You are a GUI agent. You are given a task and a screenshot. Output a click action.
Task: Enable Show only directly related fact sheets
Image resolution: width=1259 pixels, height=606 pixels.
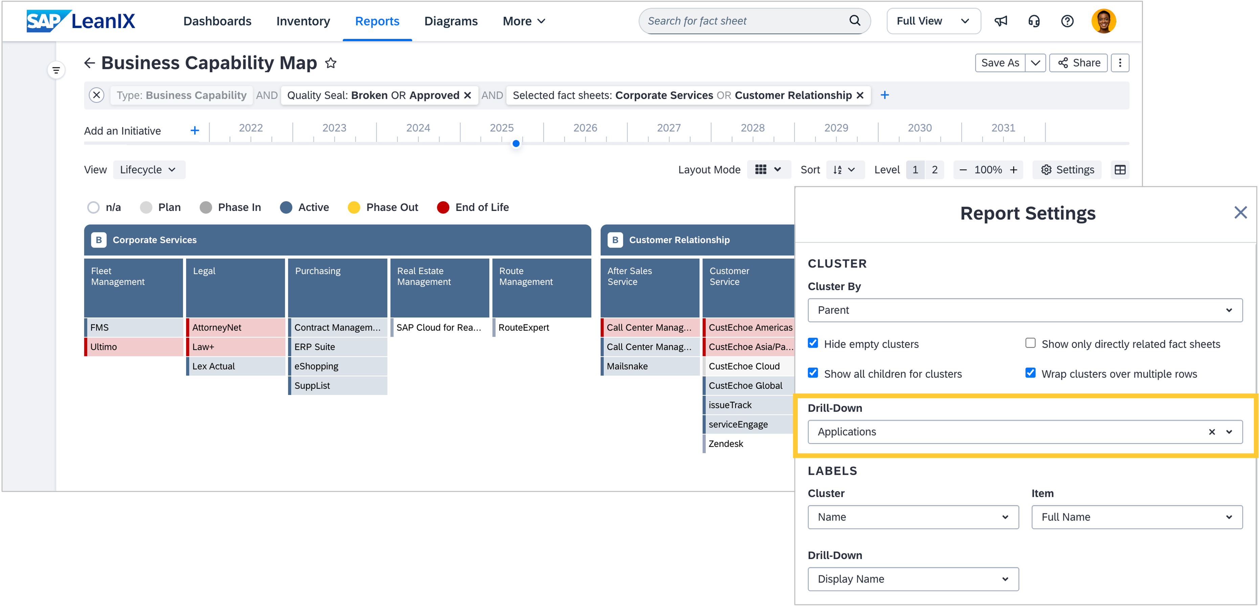click(1030, 343)
